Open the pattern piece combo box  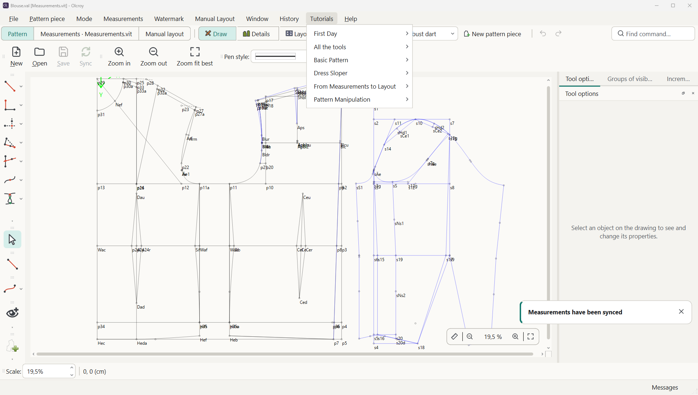click(x=435, y=34)
